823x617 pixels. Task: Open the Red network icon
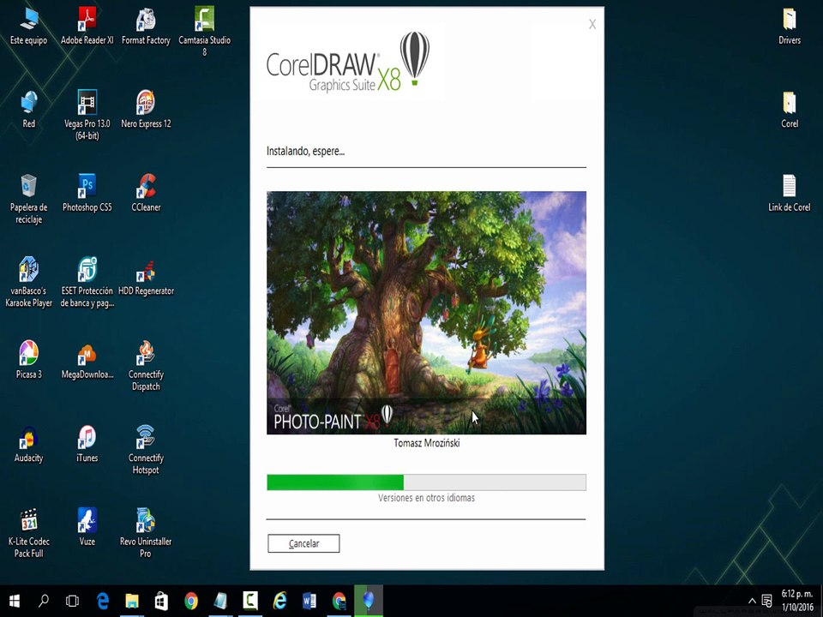[29, 109]
